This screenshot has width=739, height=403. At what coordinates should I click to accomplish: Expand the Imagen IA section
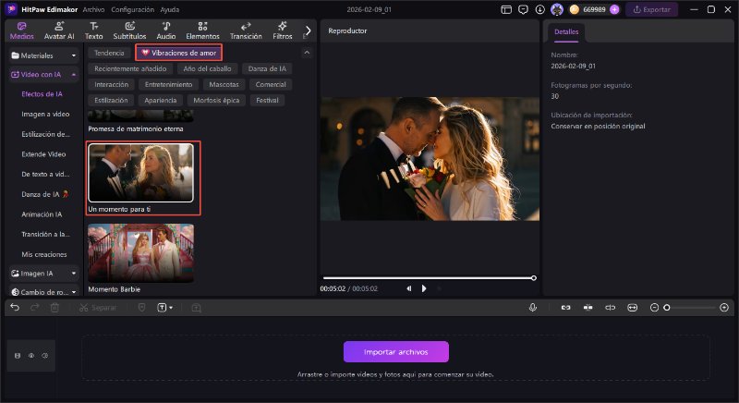43,274
